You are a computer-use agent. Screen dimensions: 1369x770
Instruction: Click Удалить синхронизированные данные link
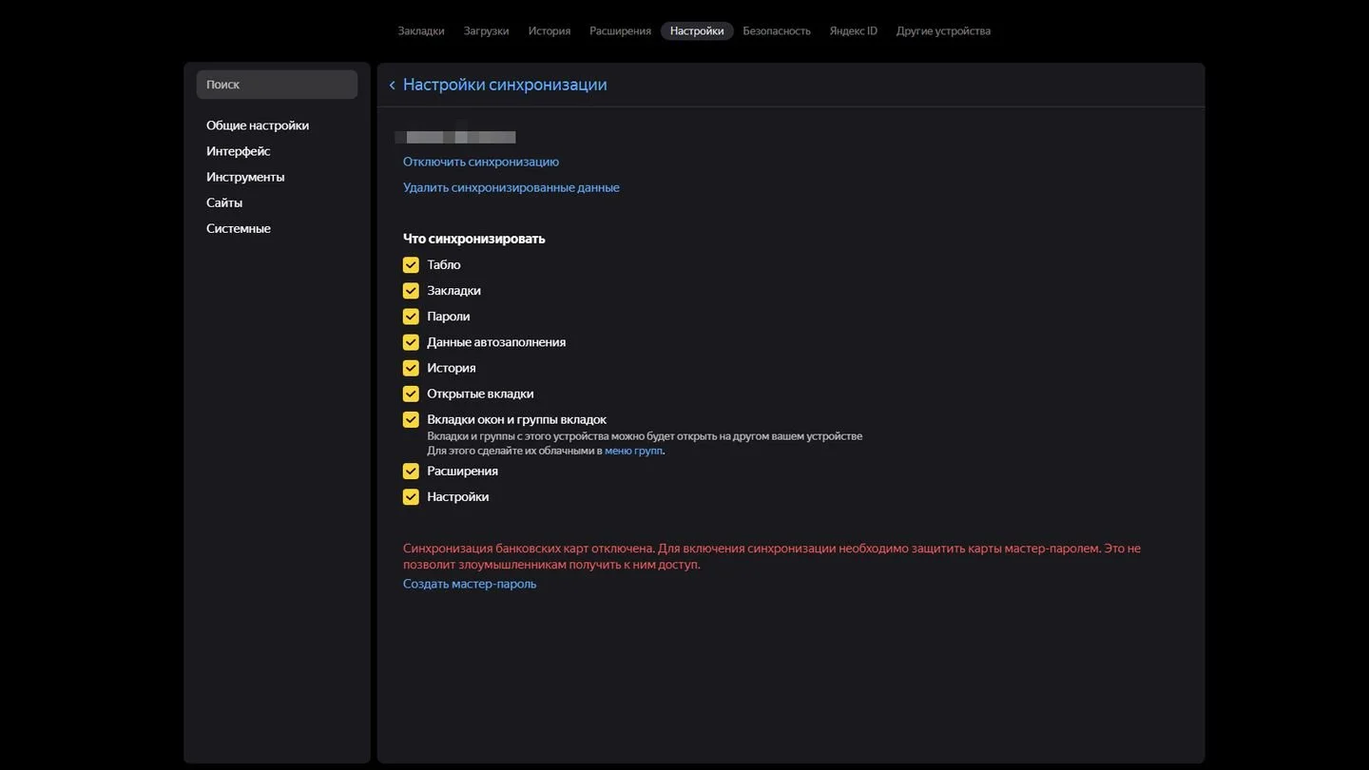(x=511, y=187)
